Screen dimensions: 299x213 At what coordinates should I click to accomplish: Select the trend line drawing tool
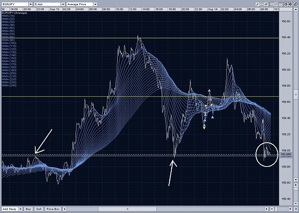coord(257,4)
